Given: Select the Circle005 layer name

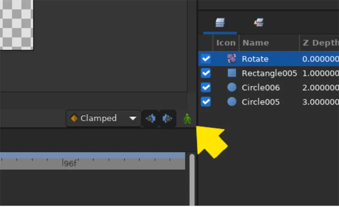Looking at the screenshot, I should pyautogui.click(x=261, y=102).
